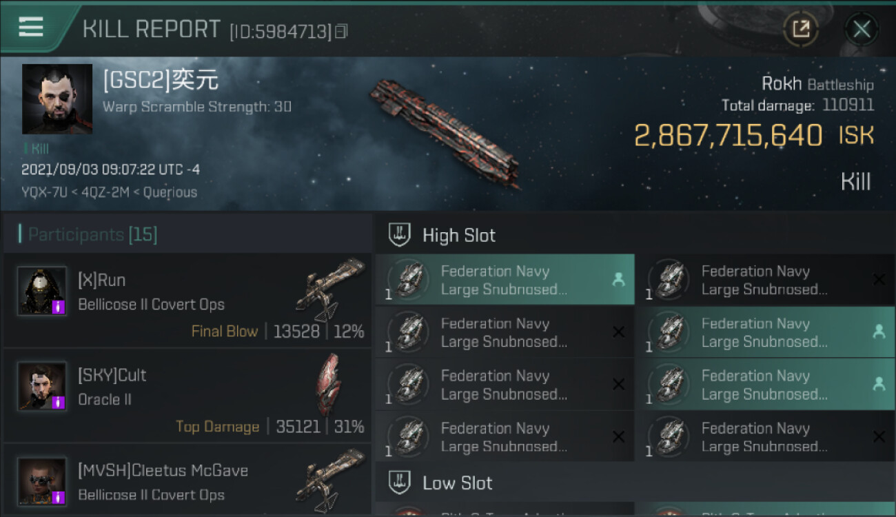Close the Kill Report window
Viewport: 896px width, 517px height.
pyautogui.click(x=861, y=29)
